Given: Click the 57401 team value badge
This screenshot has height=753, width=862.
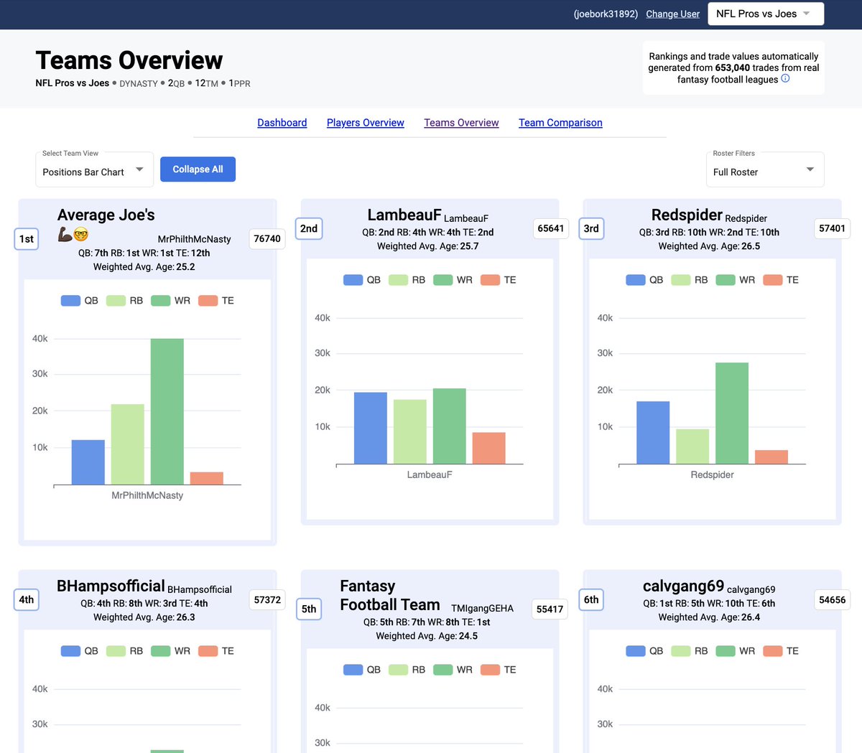Looking at the screenshot, I should [832, 228].
